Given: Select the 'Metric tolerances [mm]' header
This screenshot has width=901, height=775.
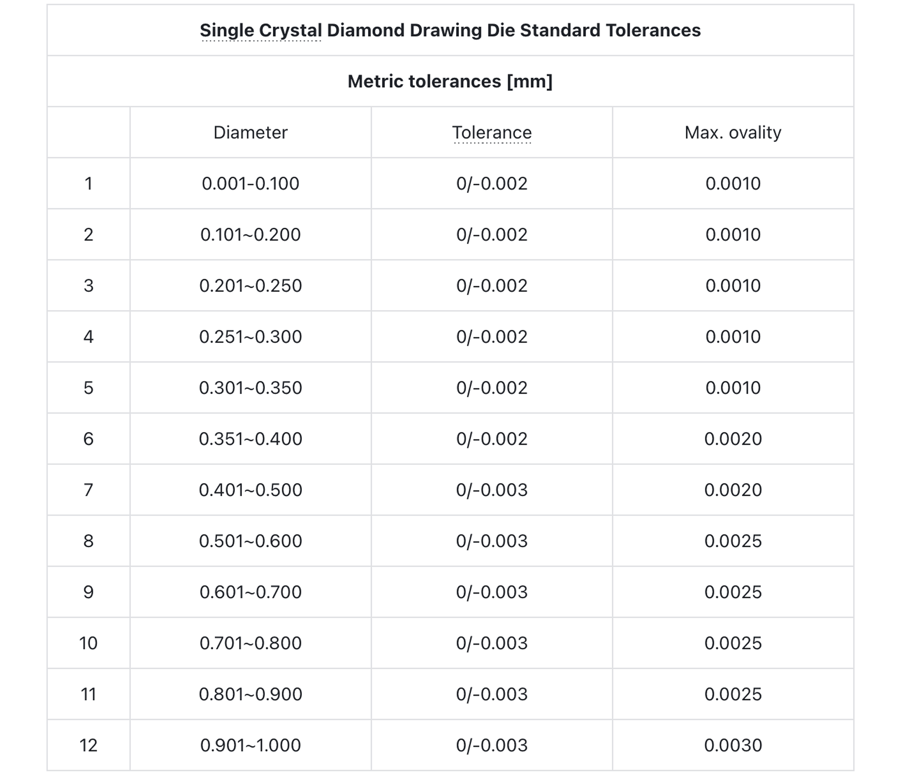Looking at the screenshot, I should click(450, 81).
